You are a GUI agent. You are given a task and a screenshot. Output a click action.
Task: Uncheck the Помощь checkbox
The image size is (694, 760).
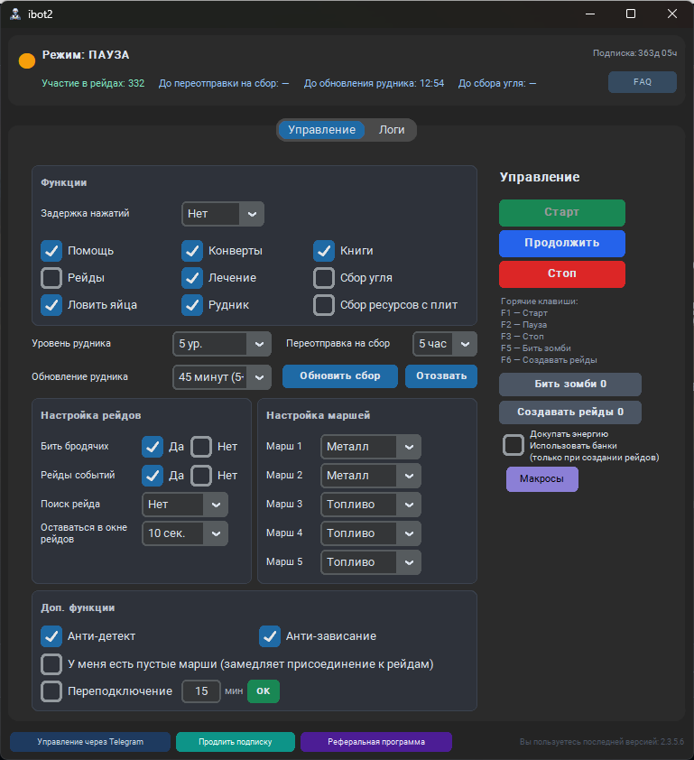[51, 251]
